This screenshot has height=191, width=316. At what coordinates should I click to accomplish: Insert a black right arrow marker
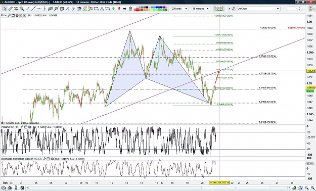click(x=124, y=9)
